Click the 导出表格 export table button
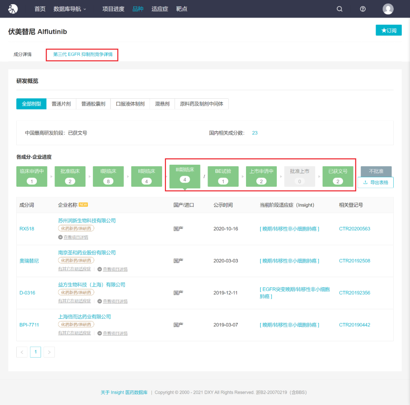The width and height of the screenshot is (410, 405). click(x=375, y=182)
